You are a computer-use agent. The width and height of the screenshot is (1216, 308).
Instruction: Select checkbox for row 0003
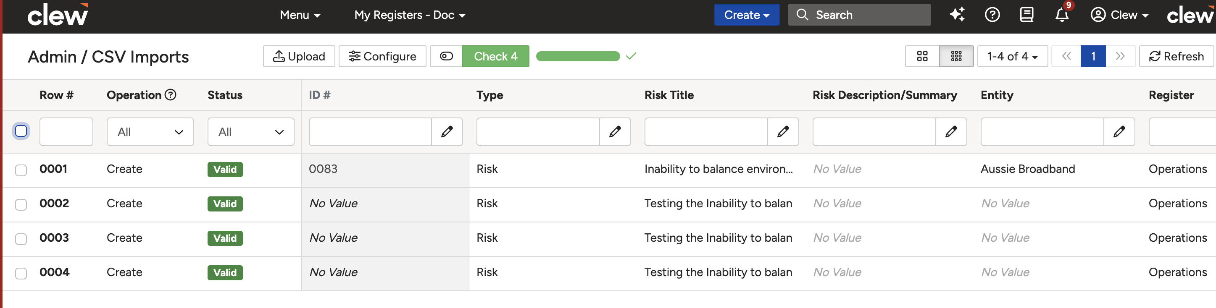21,239
